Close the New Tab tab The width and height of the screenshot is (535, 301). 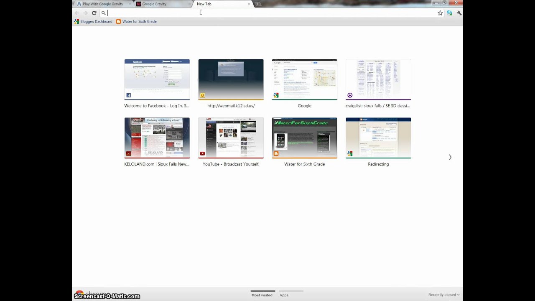(x=249, y=4)
